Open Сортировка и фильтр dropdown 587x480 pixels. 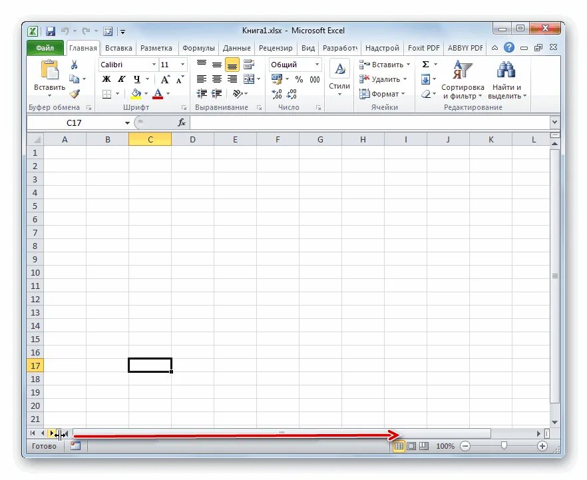point(463,80)
